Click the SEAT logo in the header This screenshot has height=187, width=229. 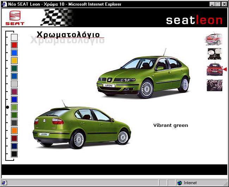click(15, 18)
